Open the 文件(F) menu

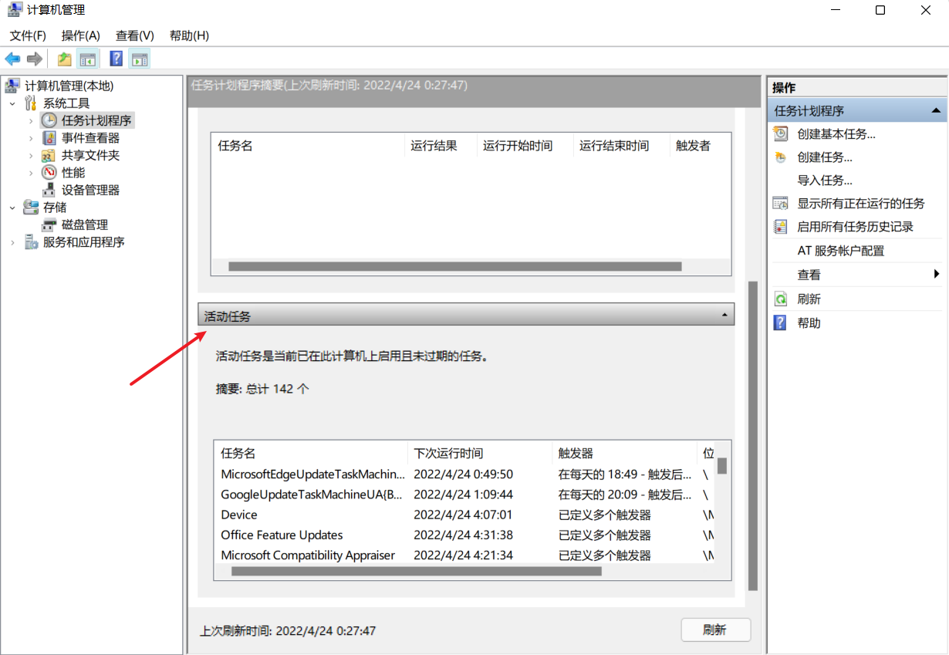pyautogui.click(x=28, y=35)
